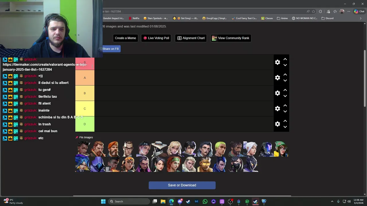Pick the green beanie glasses agent image
This screenshot has height=206, width=367.
(x=281, y=149)
